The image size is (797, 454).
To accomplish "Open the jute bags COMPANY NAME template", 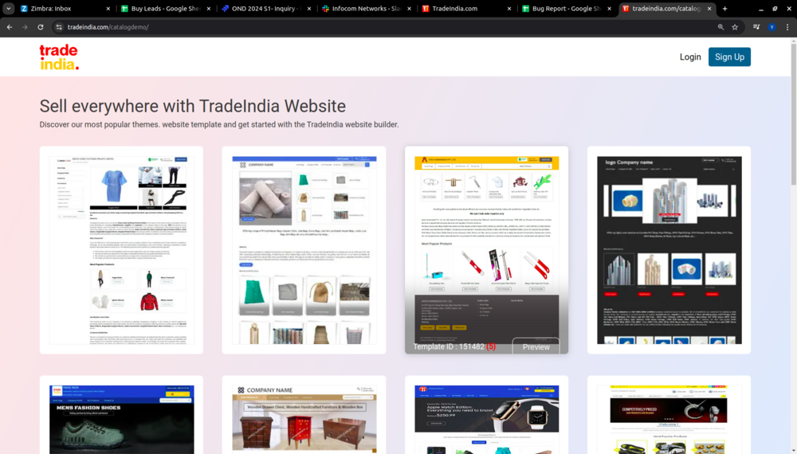I will click(304, 250).
